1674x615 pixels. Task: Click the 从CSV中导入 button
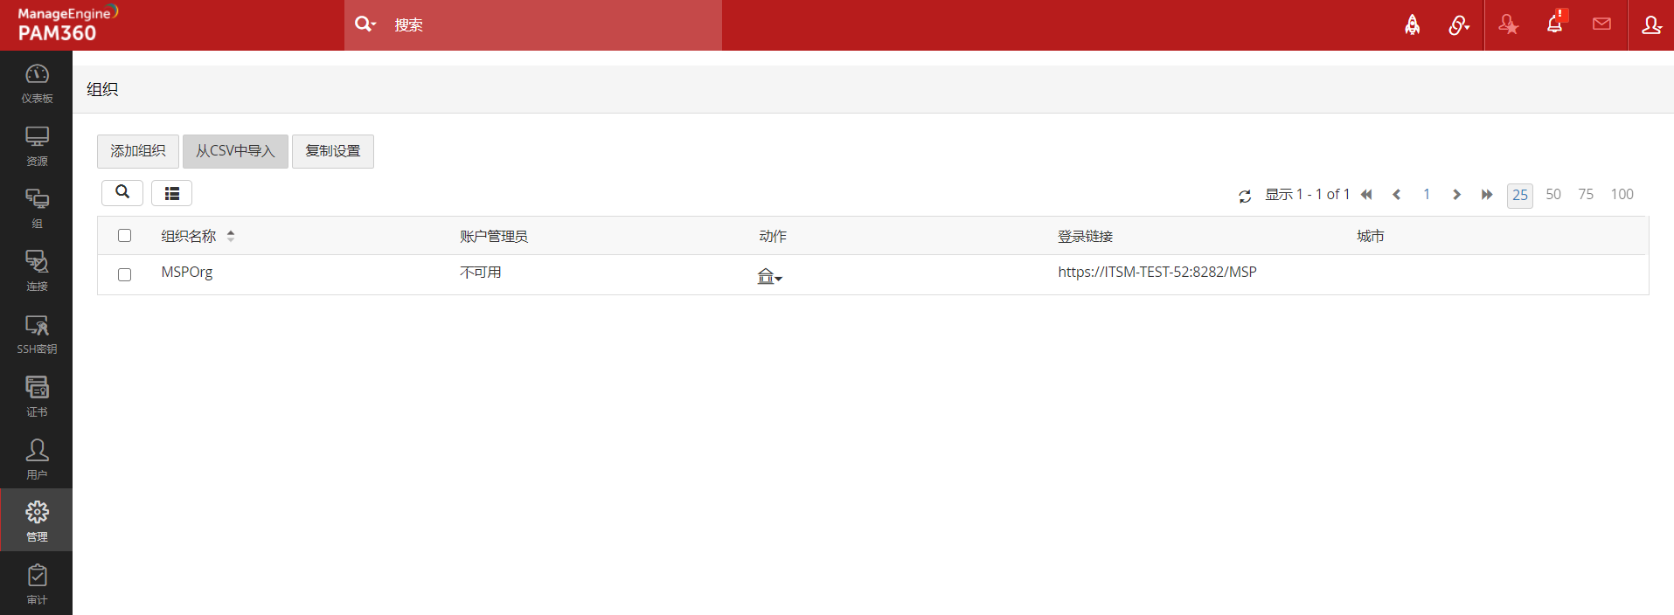click(235, 151)
